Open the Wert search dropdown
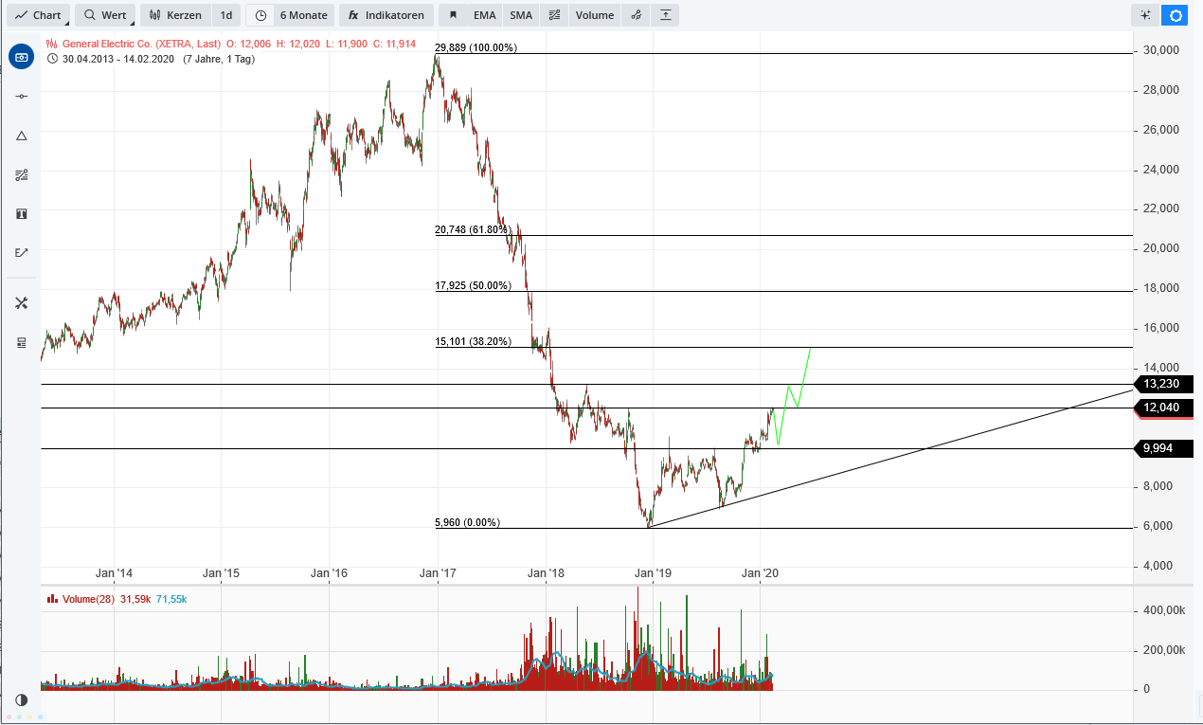 [105, 14]
